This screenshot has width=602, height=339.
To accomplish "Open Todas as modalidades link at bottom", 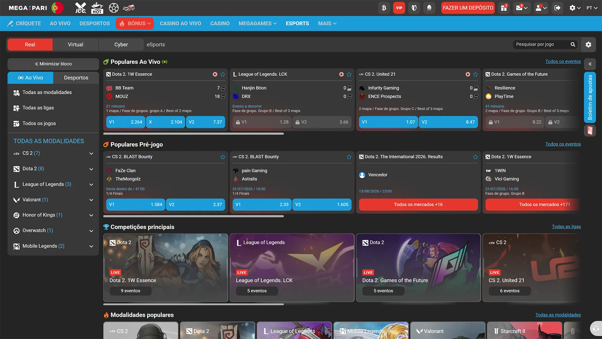I will (x=558, y=315).
